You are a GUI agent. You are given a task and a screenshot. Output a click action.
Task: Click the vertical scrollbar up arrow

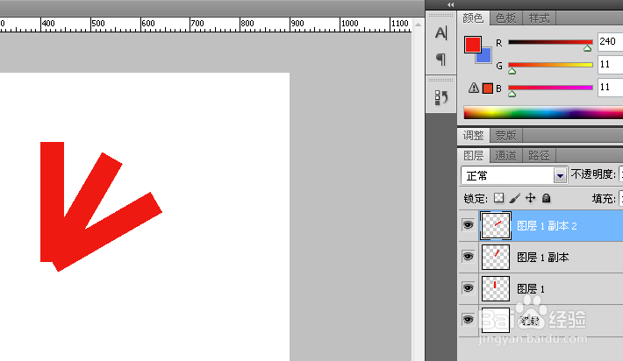418,25
